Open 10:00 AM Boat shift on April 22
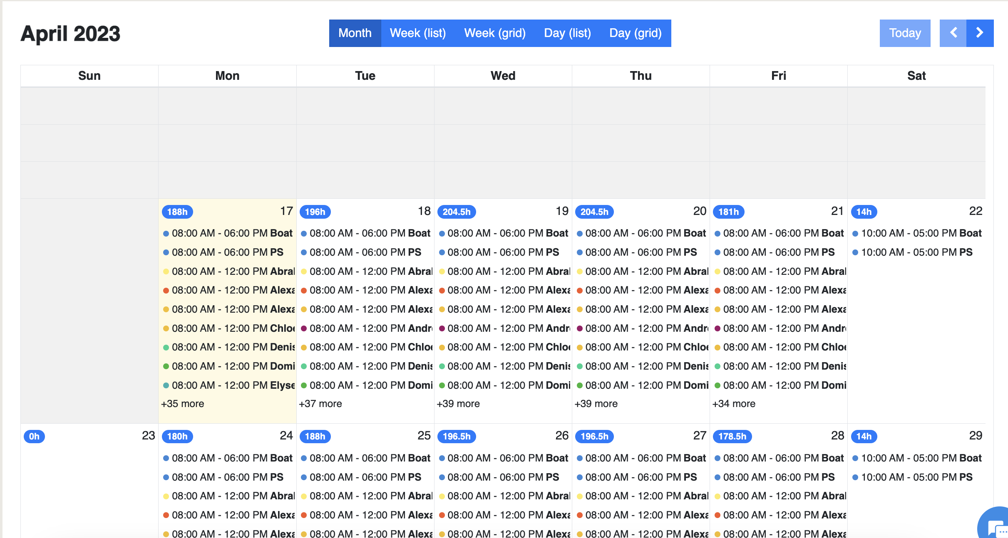This screenshot has height=538, width=1008. click(917, 233)
